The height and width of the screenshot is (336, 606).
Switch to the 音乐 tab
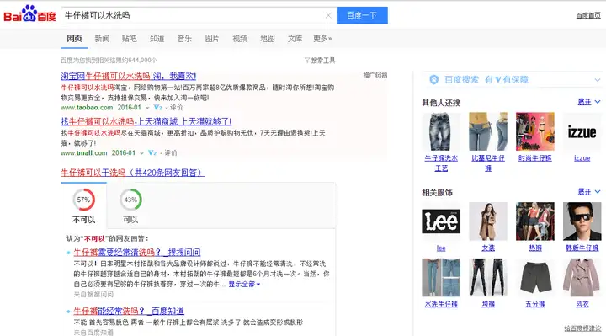tap(184, 38)
